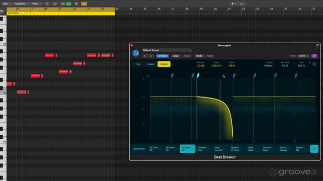The image size is (323, 181).
Task: Open the left-click pointer tool menu
Action: click(234, 4)
